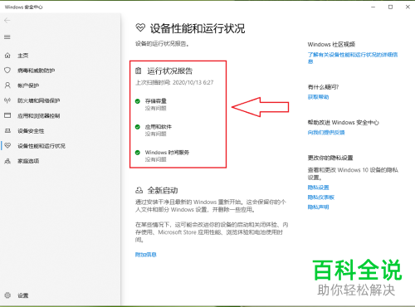Image resolution: width=415 pixels, height=307 pixels.
Task: Click the health report clipboard icon
Action: point(139,71)
